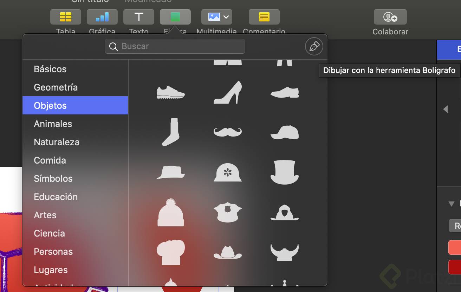Viewport: 461px width, 292px height.
Task: Pick the helmet with flower emblem shape
Action: coord(228,172)
